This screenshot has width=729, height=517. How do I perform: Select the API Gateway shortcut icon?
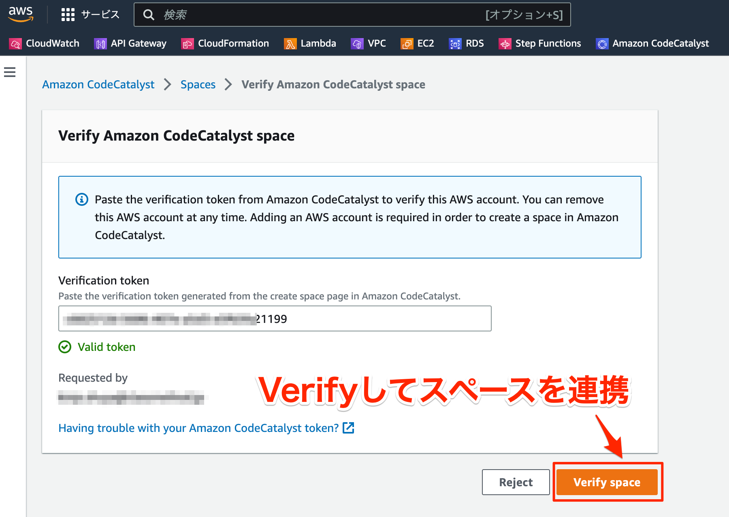pos(100,43)
